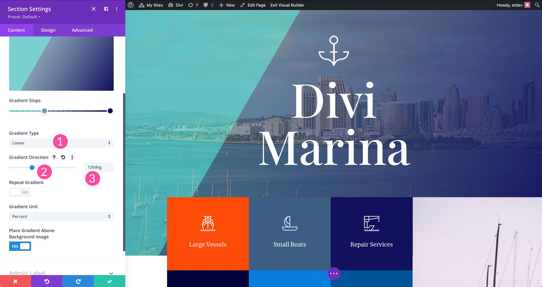The height and width of the screenshot is (287, 542).
Task: Turn off Place Gradient Above Background Image
Action: coord(20,246)
